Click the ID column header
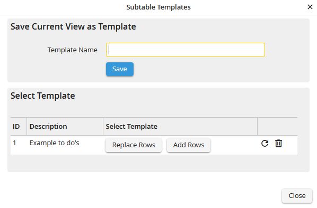This screenshot has height=208, width=317. 16,127
